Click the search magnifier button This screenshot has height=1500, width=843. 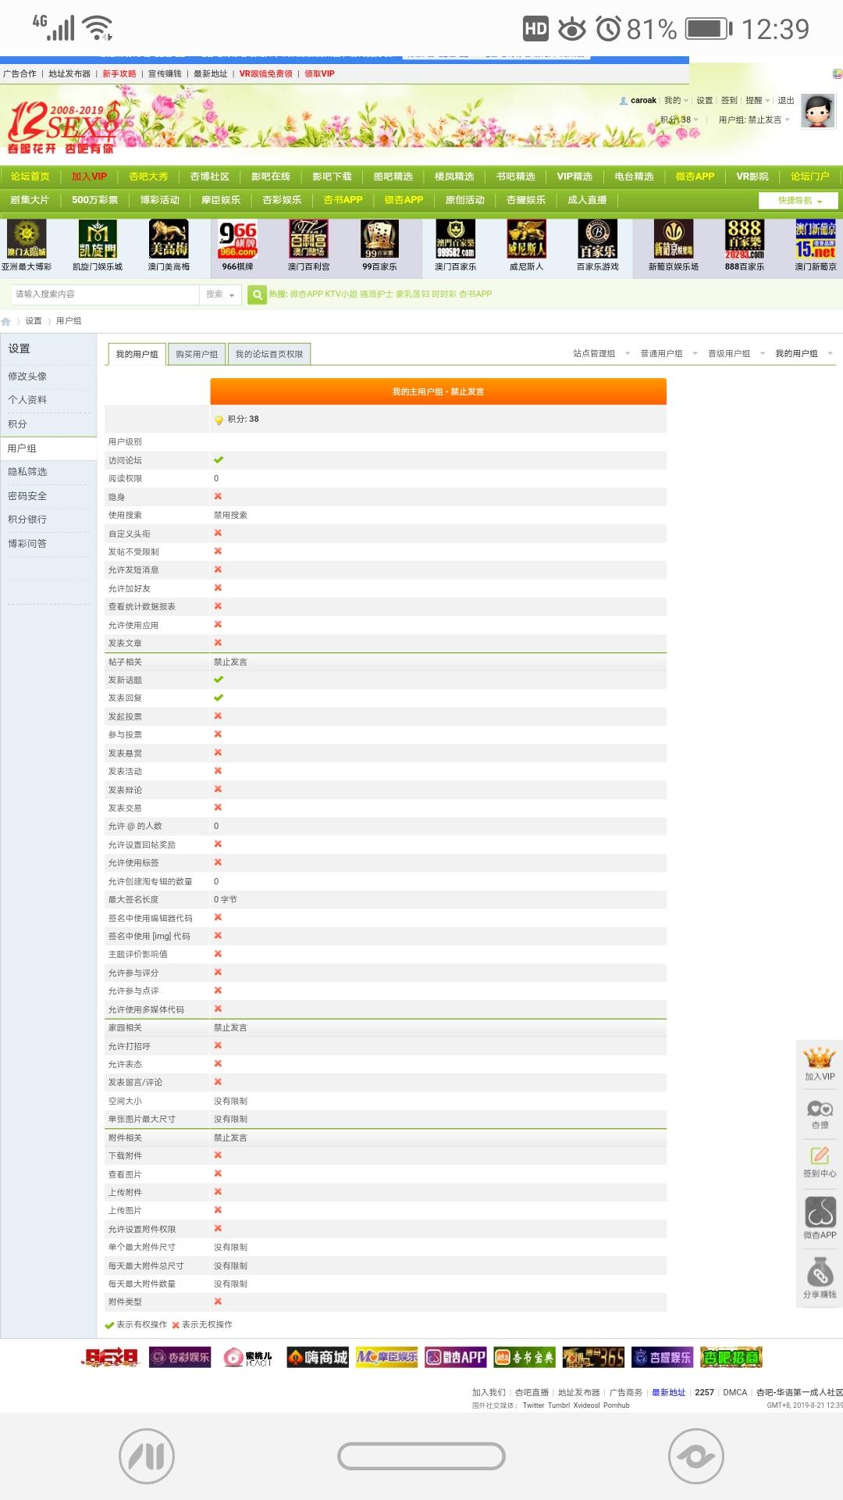[257, 295]
